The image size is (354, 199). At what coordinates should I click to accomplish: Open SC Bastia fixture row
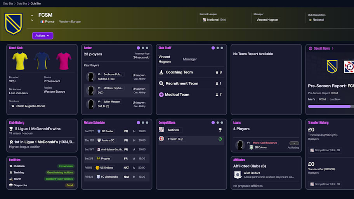click(x=116, y=132)
